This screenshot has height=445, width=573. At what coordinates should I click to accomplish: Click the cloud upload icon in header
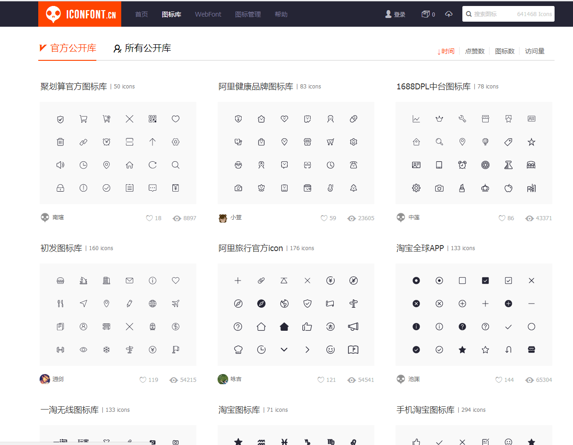[x=449, y=14]
